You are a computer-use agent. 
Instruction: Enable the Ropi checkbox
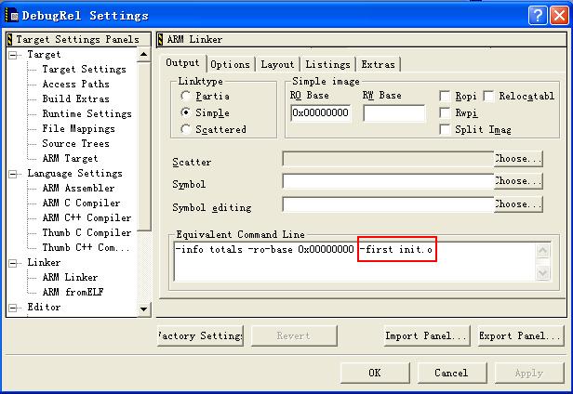[445, 96]
